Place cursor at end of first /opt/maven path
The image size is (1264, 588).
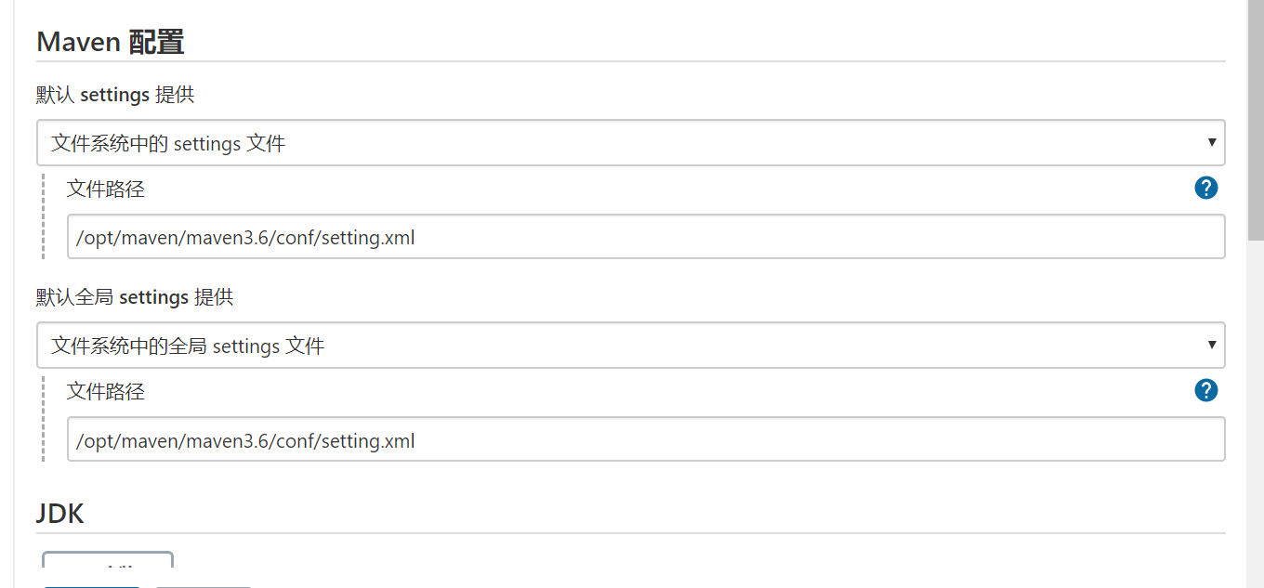pos(415,238)
